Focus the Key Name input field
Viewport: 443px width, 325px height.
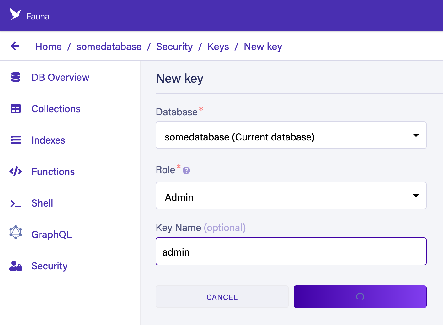coord(291,251)
